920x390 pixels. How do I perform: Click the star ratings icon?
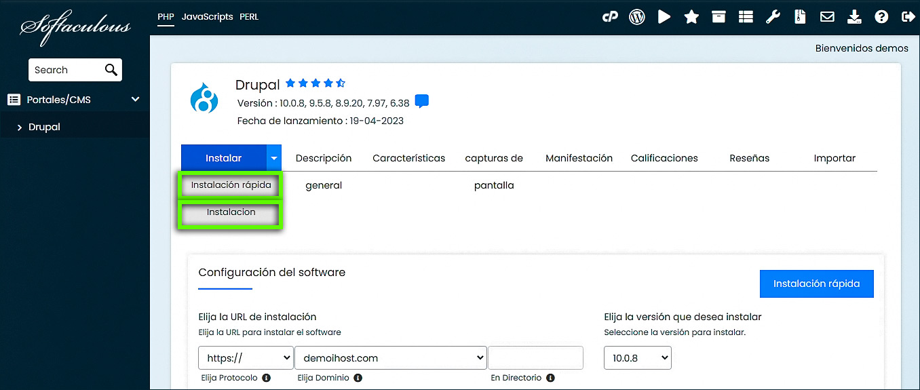[x=691, y=17]
